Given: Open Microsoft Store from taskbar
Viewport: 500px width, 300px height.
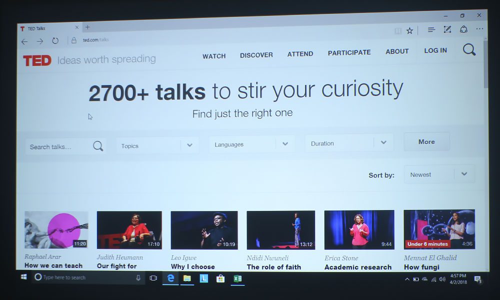Looking at the screenshot, I should tap(220, 278).
